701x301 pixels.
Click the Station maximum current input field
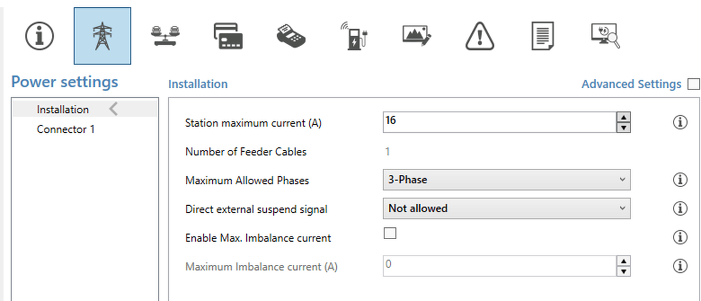pyautogui.click(x=500, y=122)
